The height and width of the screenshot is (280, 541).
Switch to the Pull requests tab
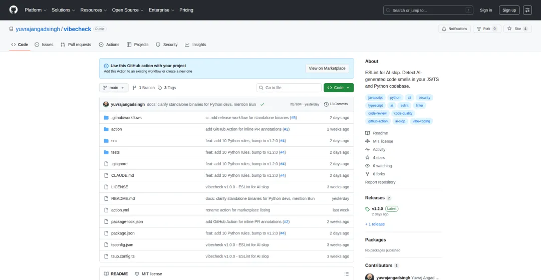point(76,45)
